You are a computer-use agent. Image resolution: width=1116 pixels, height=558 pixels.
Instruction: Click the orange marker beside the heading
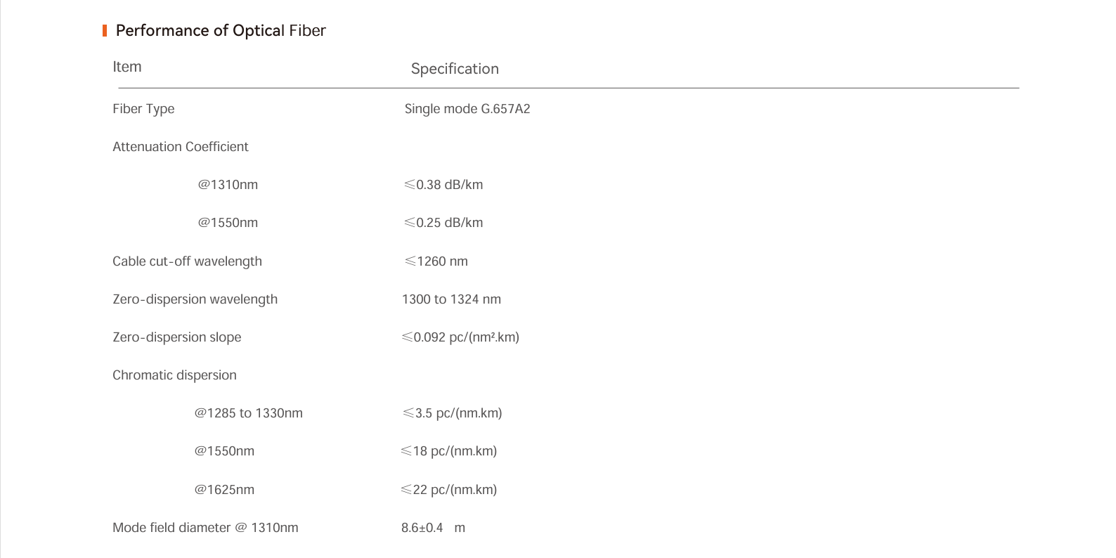pos(105,30)
